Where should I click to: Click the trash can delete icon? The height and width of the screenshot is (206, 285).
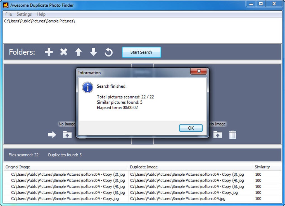232,135
